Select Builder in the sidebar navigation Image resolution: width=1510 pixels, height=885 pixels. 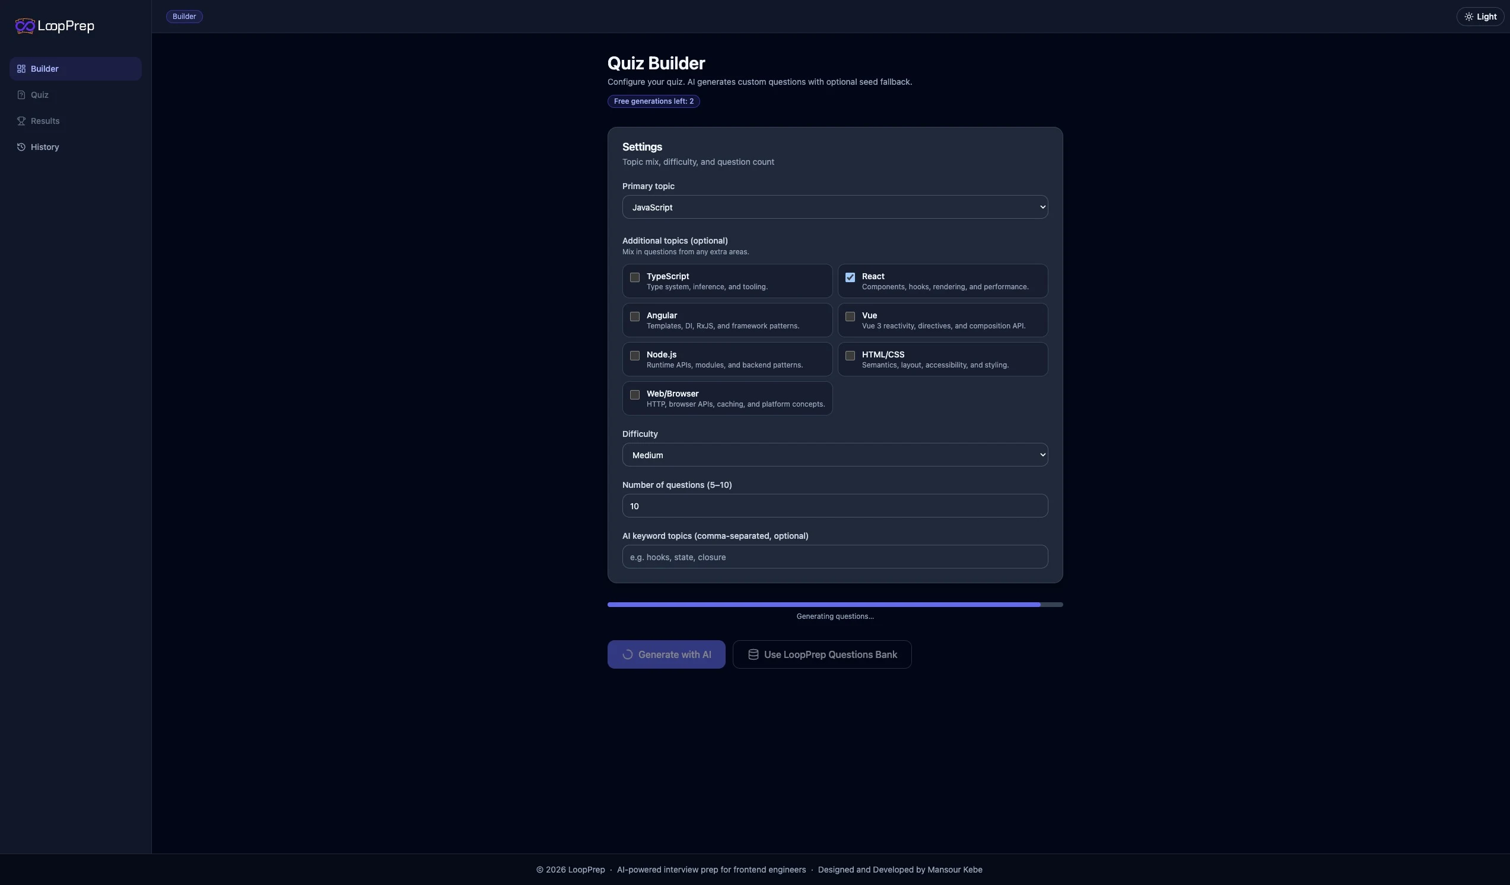pos(75,68)
